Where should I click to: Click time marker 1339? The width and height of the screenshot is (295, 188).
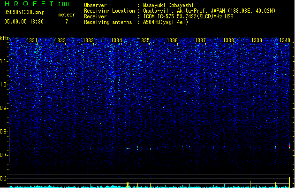point(257,40)
